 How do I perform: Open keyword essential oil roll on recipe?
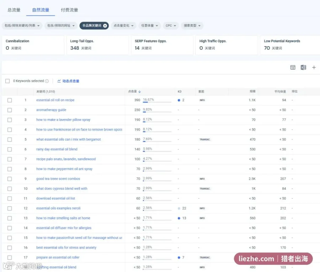55,100
